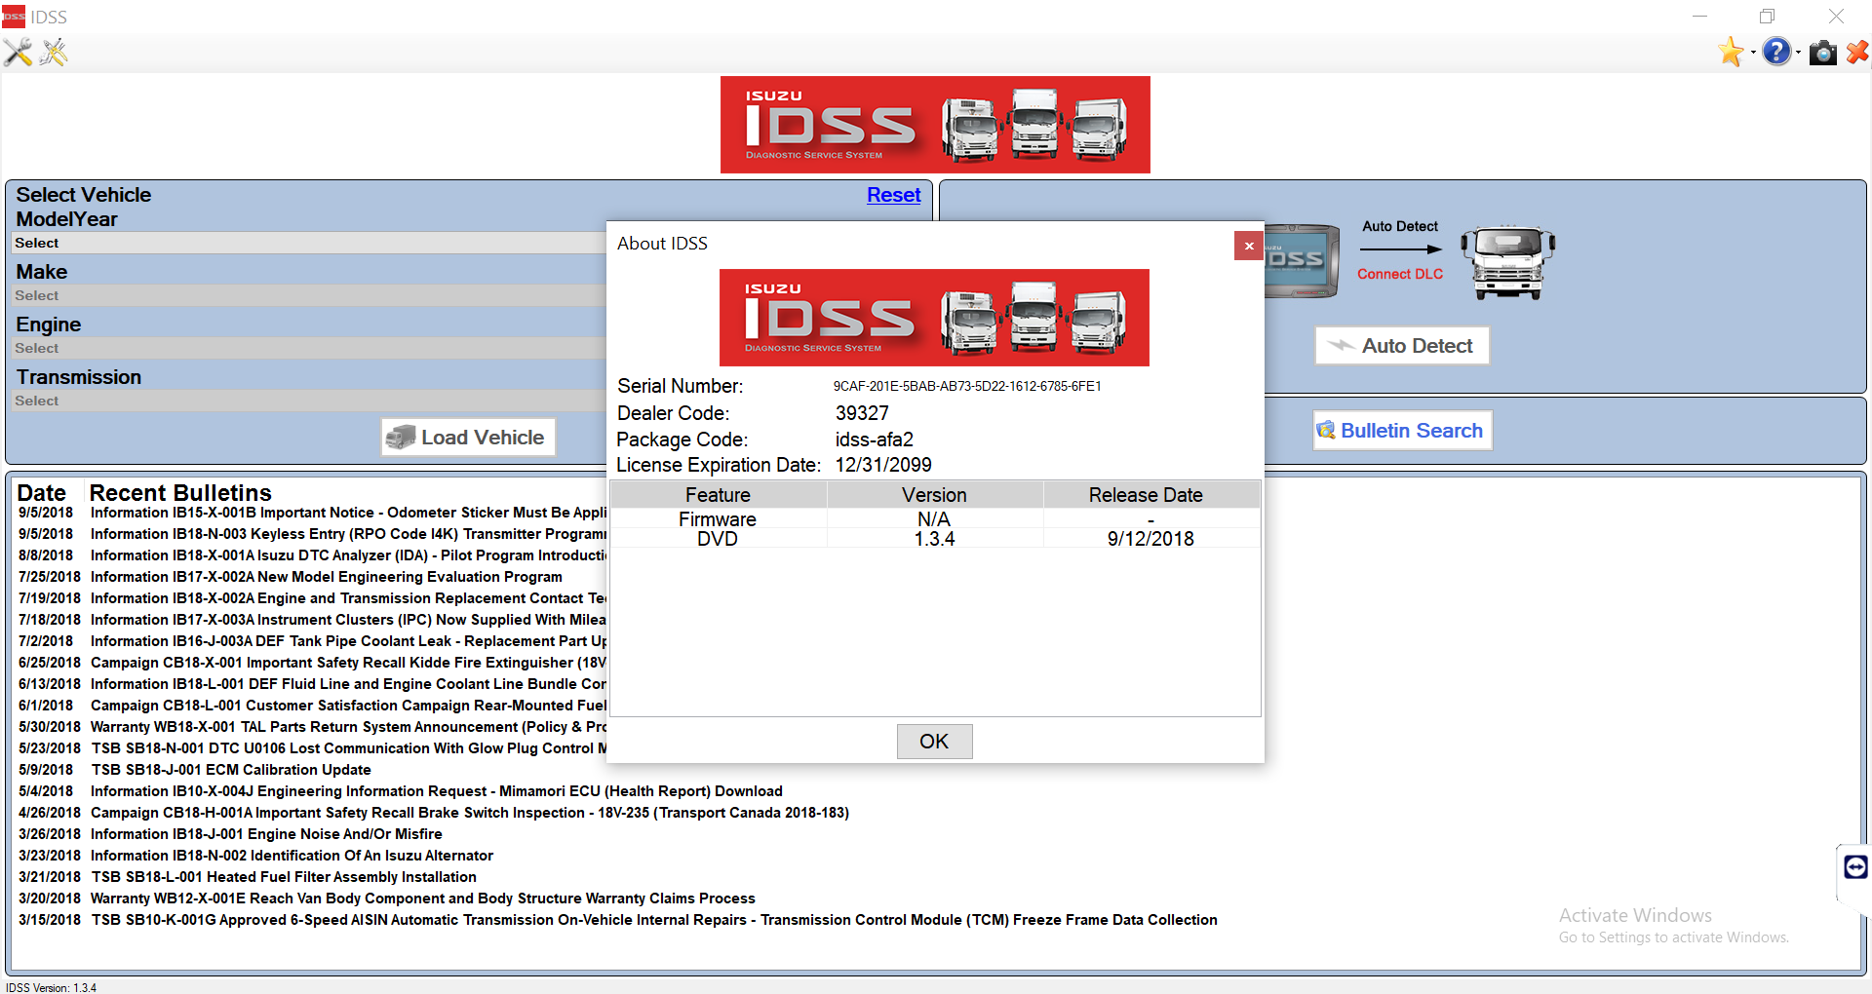Image resolution: width=1872 pixels, height=994 pixels.
Task: Click the Reset link in Select Vehicle
Action: click(893, 195)
